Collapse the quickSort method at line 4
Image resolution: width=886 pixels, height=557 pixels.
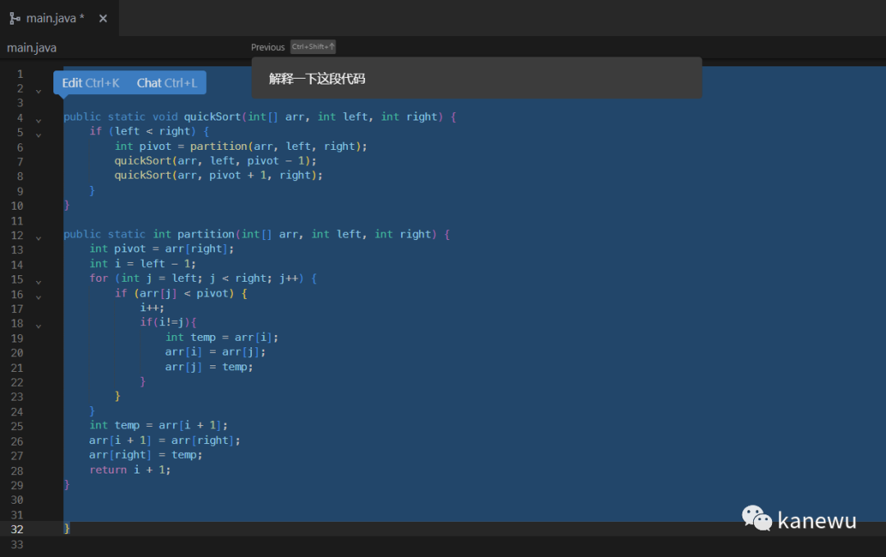39,120
